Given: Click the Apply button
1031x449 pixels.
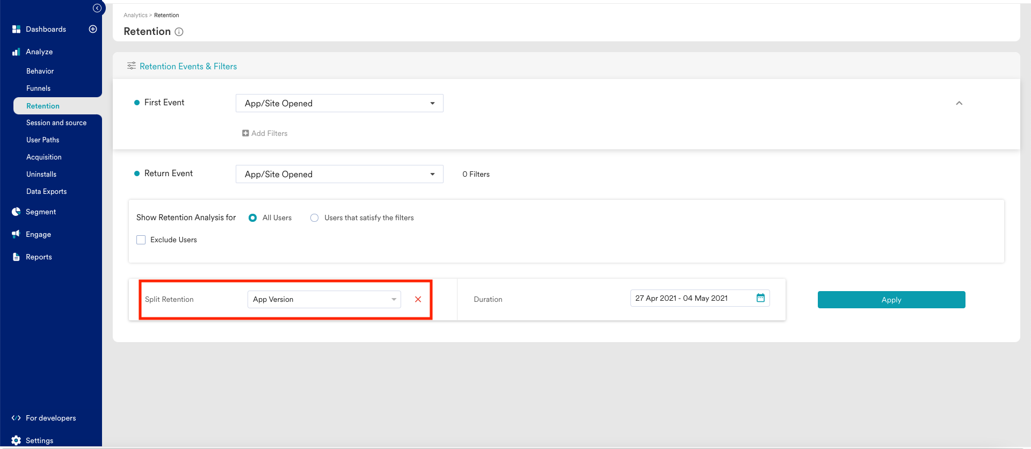Looking at the screenshot, I should (x=891, y=300).
